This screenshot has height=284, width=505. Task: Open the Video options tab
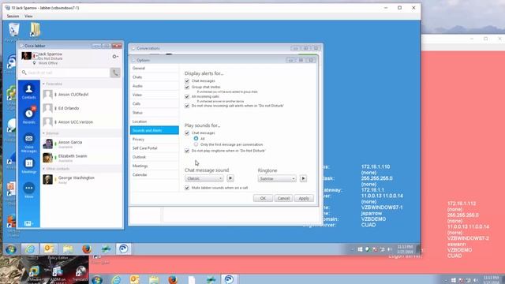[x=155, y=95]
